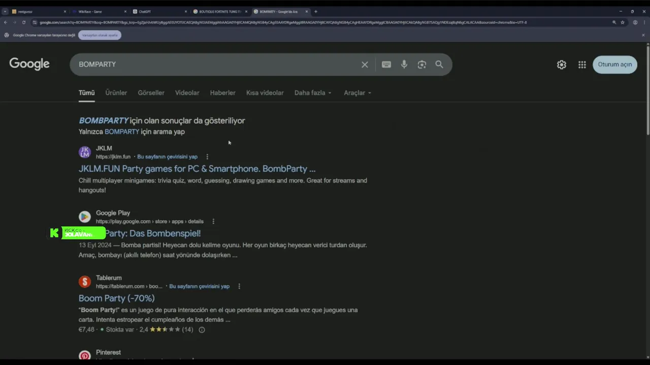Image resolution: width=650 pixels, height=365 pixels.
Task: Click the magnifying glass search icon
Action: coord(439,64)
